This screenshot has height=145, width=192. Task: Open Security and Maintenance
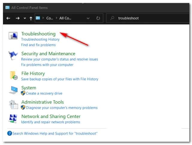[48, 54]
